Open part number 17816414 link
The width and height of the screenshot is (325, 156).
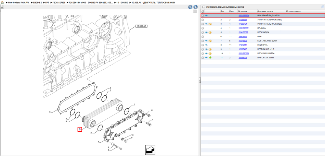click(x=243, y=45)
